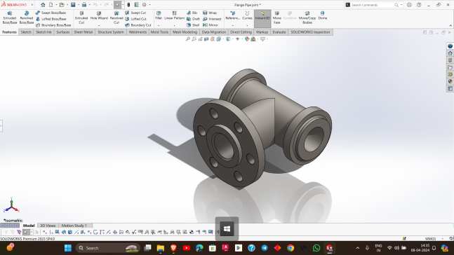Expand the Search Commands dropdown arrow

click(x=401, y=5)
